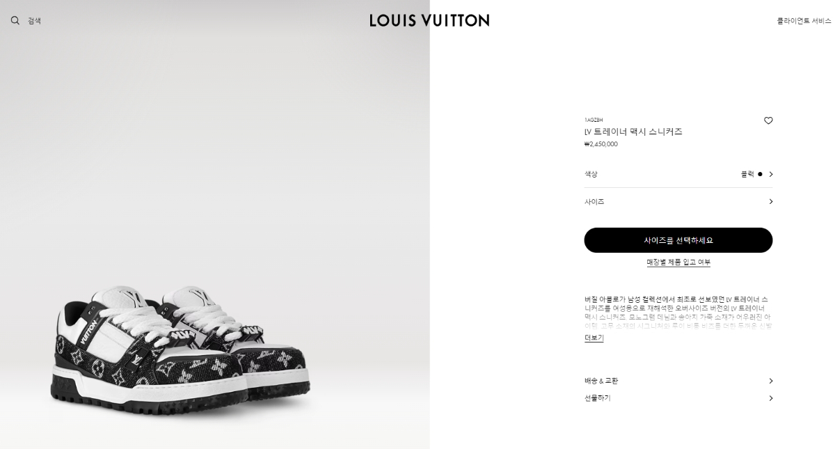Click the 사이즈 row chevron arrow

tap(770, 201)
